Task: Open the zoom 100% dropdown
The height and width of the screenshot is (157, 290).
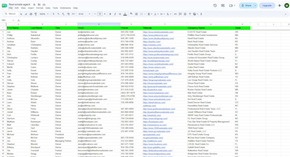Action: pos(44,14)
